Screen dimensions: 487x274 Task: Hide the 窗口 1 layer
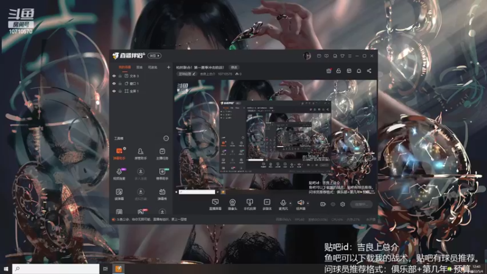pos(114,83)
